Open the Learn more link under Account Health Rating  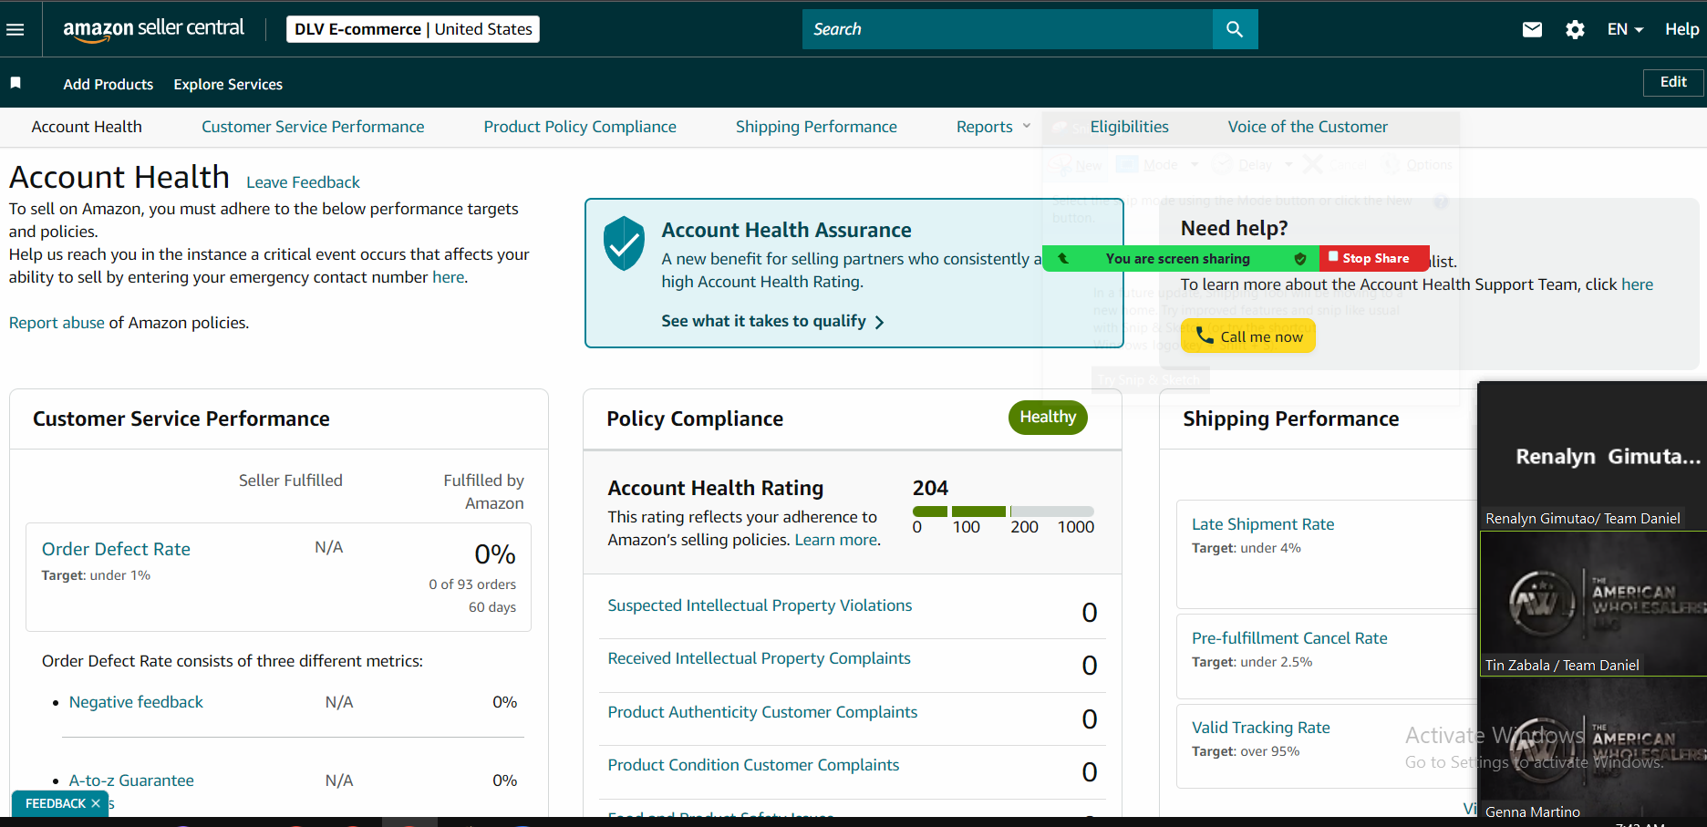pos(835,540)
